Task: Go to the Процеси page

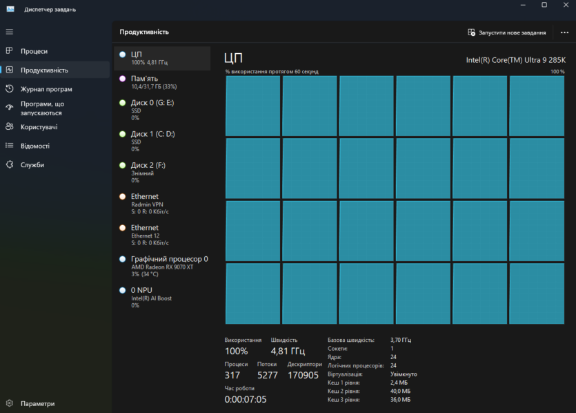Action: click(55, 51)
